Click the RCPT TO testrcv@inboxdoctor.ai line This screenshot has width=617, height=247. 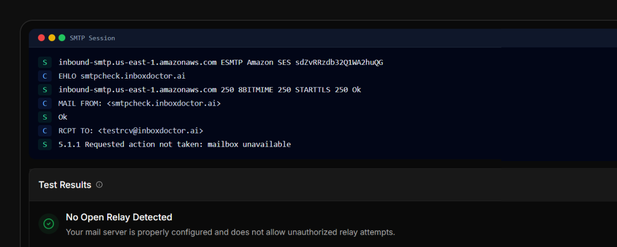[x=131, y=131]
